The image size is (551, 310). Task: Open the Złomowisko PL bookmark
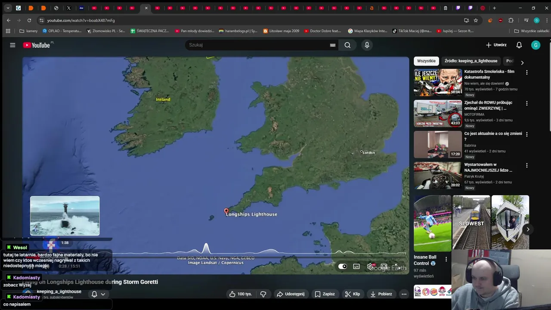[x=106, y=31]
